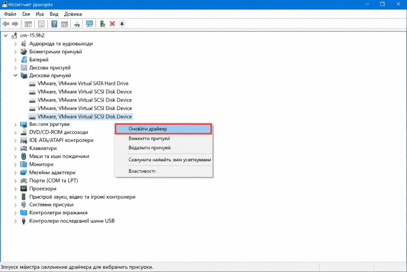Viewport: 407px width, 272px height.
Task: Select Відалити причуяй in context menu
Action: (x=149, y=148)
